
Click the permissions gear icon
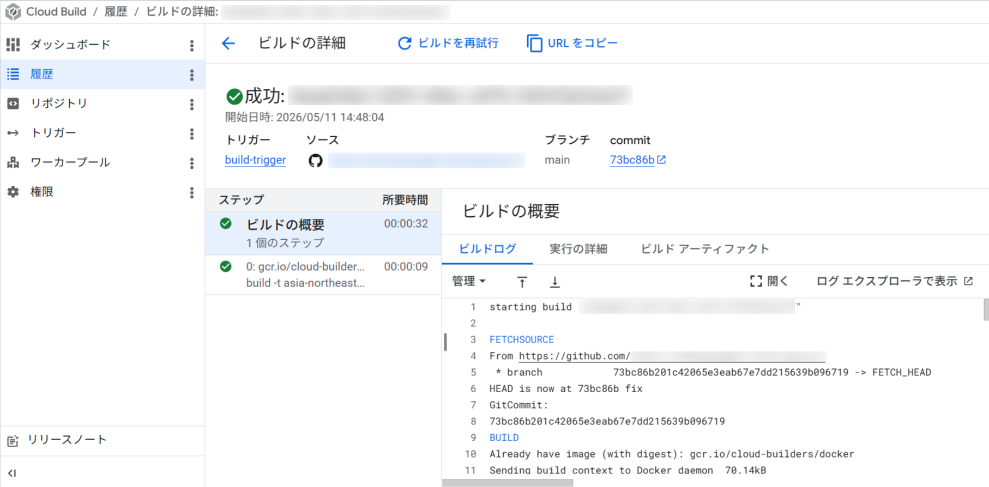(13, 192)
